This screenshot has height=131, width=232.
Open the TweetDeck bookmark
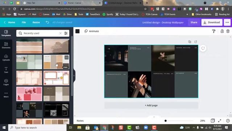(x=93, y=14)
